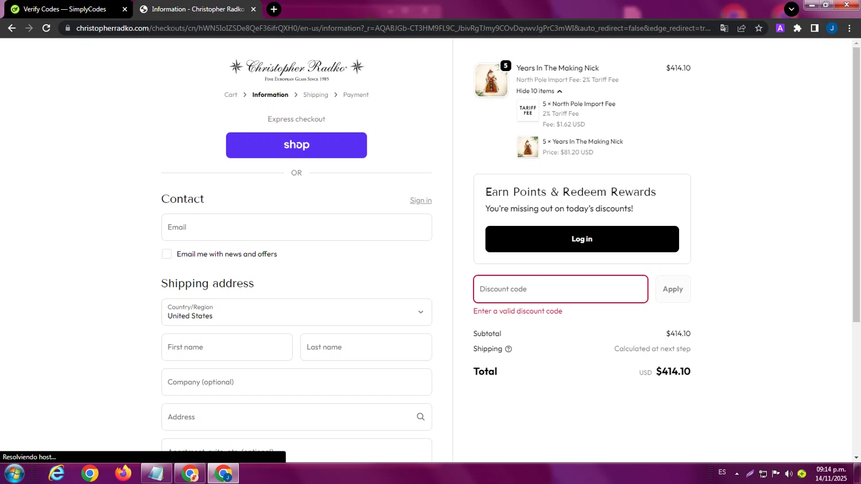Select the Payment breadcrumb step
The width and height of the screenshot is (861, 484).
pyautogui.click(x=356, y=95)
